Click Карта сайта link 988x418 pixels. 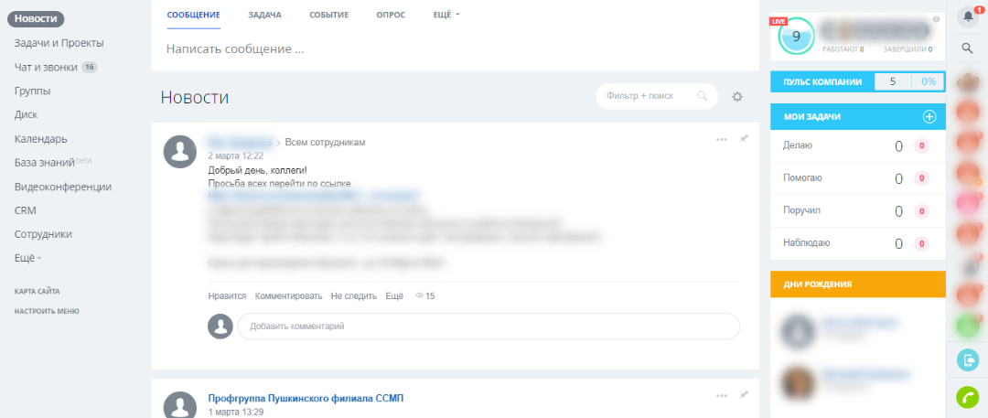click(38, 291)
